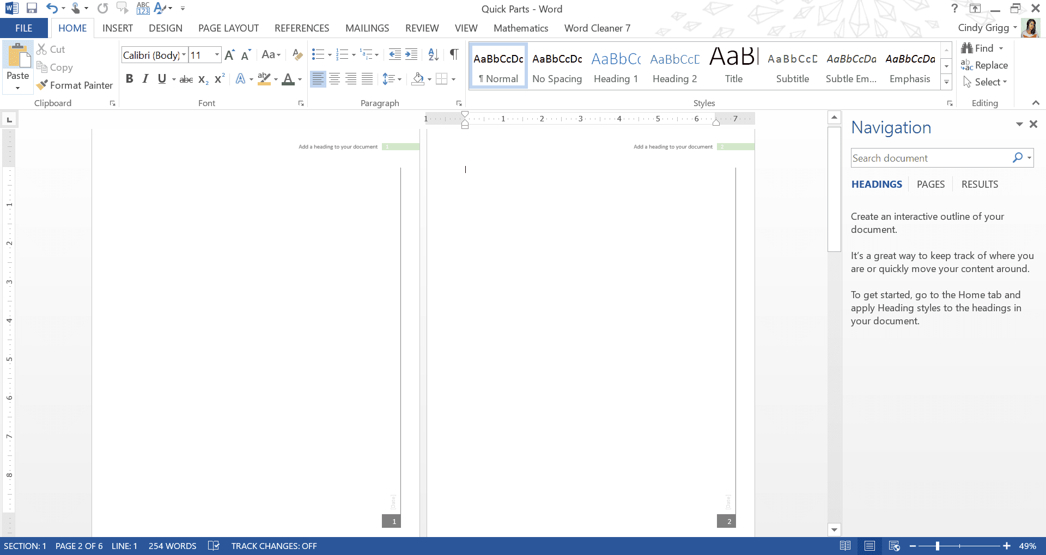Clear all formatting
1046x555 pixels.
click(x=297, y=55)
